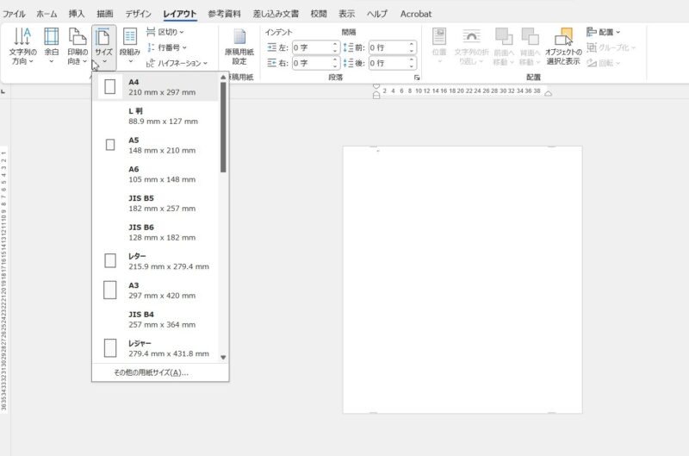Viewport: 689px width, 456px height.
Task: Click inside the blank document page
Action: [x=462, y=279]
